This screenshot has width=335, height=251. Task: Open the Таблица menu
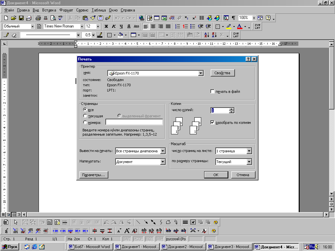click(99, 10)
